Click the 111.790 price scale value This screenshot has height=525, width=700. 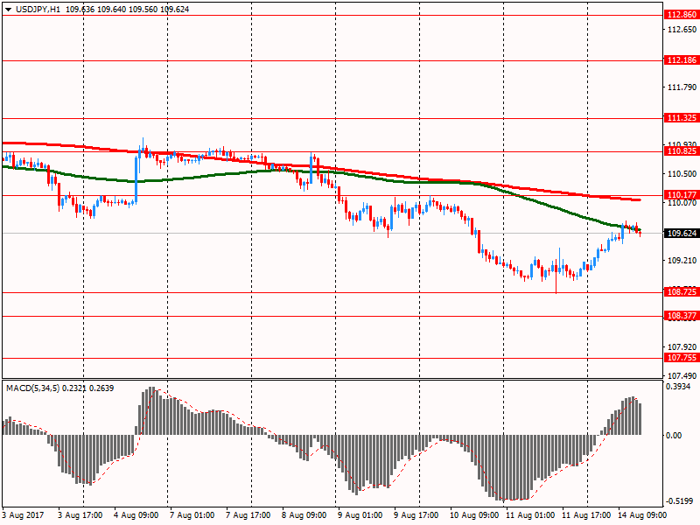pos(682,87)
